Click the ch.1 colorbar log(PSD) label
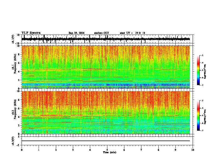217x168 pixels. pos(205,71)
